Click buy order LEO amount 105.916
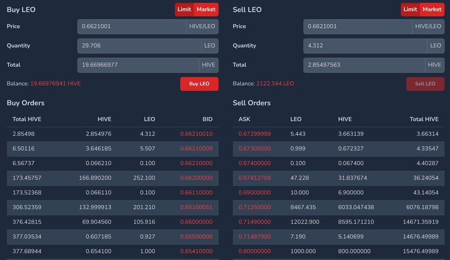 [144, 221]
